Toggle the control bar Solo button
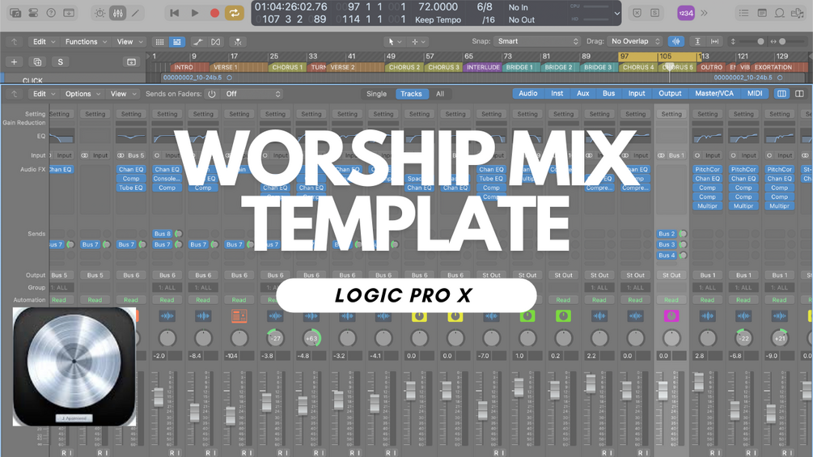 click(655, 13)
